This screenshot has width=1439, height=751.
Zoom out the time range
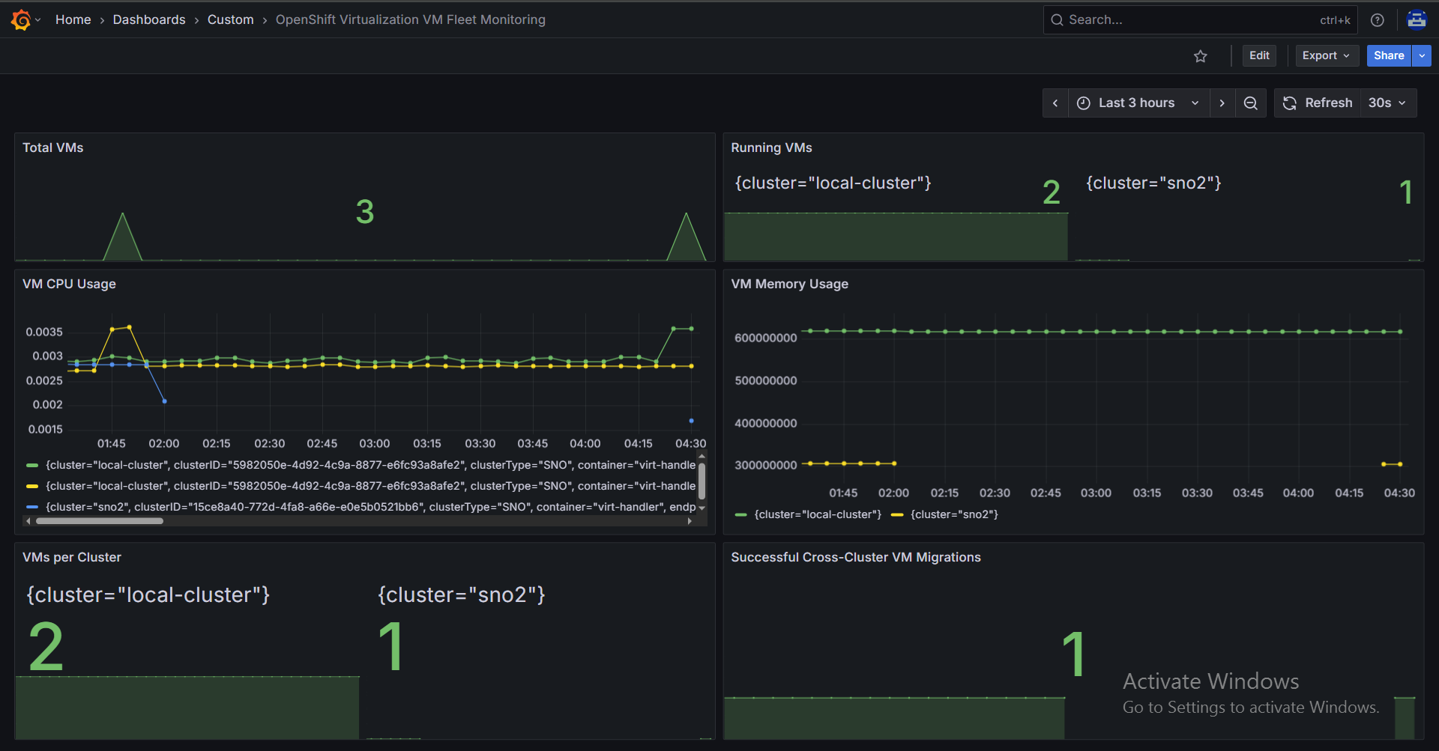(1250, 103)
